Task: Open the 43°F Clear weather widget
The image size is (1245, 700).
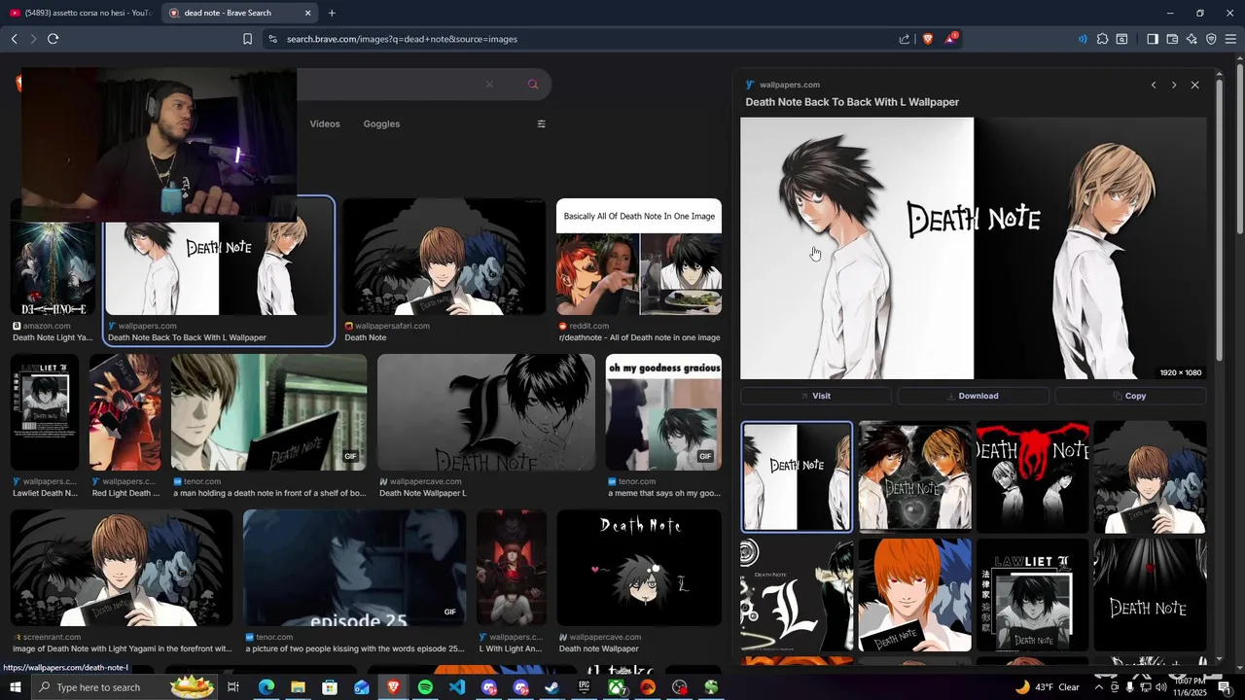Action: (x=1047, y=687)
